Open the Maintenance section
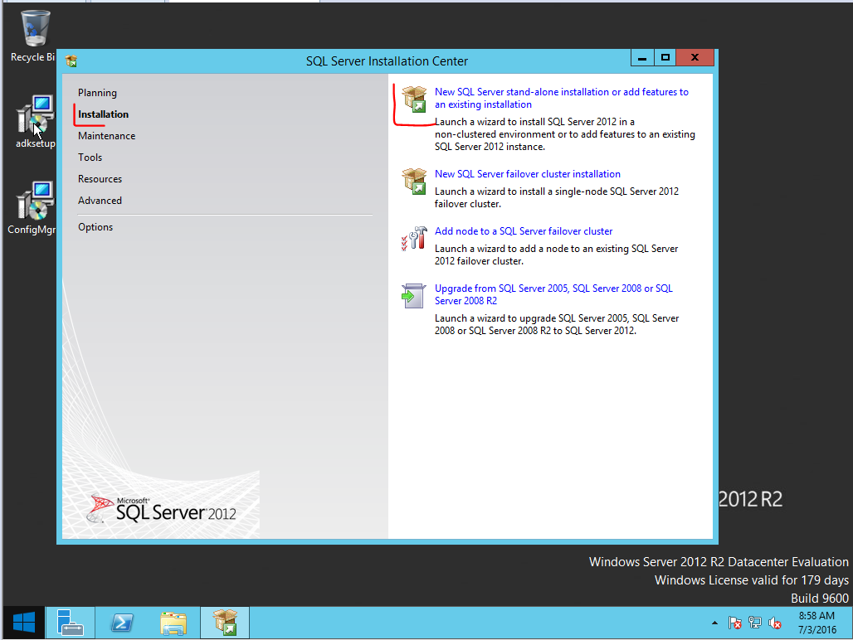 click(106, 136)
